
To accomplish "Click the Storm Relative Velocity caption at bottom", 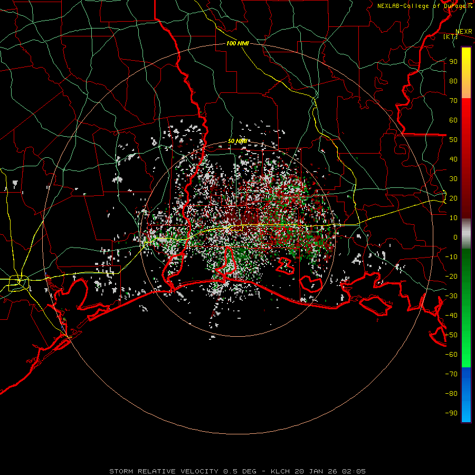I will click(237, 471).
